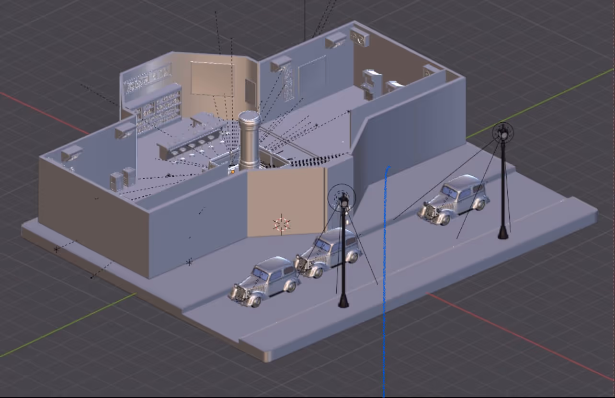615x398 pixels.
Task: Select the vintage car farthest down the street
Action: click(x=454, y=199)
